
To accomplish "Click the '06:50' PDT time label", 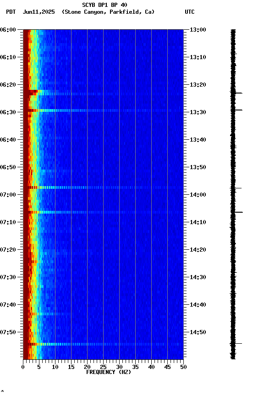I will (x=8, y=167).
